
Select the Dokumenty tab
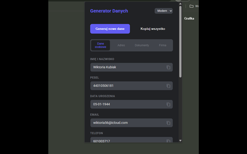pyautogui.click(x=142, y=45)
